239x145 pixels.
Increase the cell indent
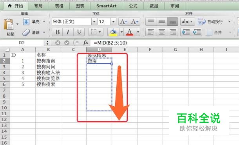pyautogui.click(x=197, y=32)
